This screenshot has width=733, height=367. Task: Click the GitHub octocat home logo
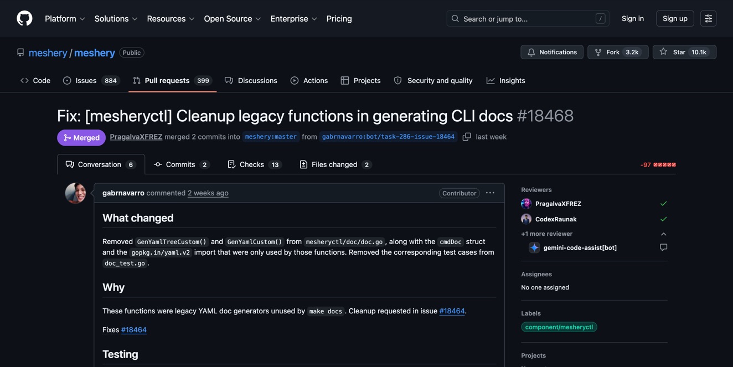tap(17, 17)
